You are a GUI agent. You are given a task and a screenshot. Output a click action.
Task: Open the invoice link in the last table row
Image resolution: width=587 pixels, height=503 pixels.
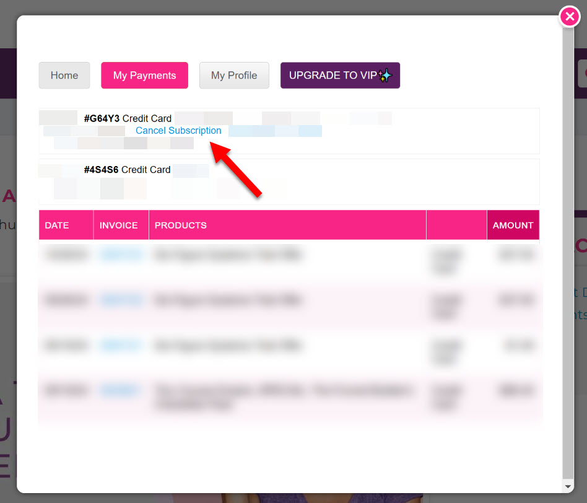121,391
